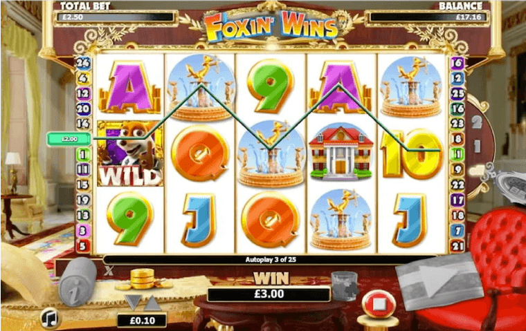The width and height of the screenshot is (526, 331).
Task: Decrease coin value with down arrow
Action: [133, 302]
